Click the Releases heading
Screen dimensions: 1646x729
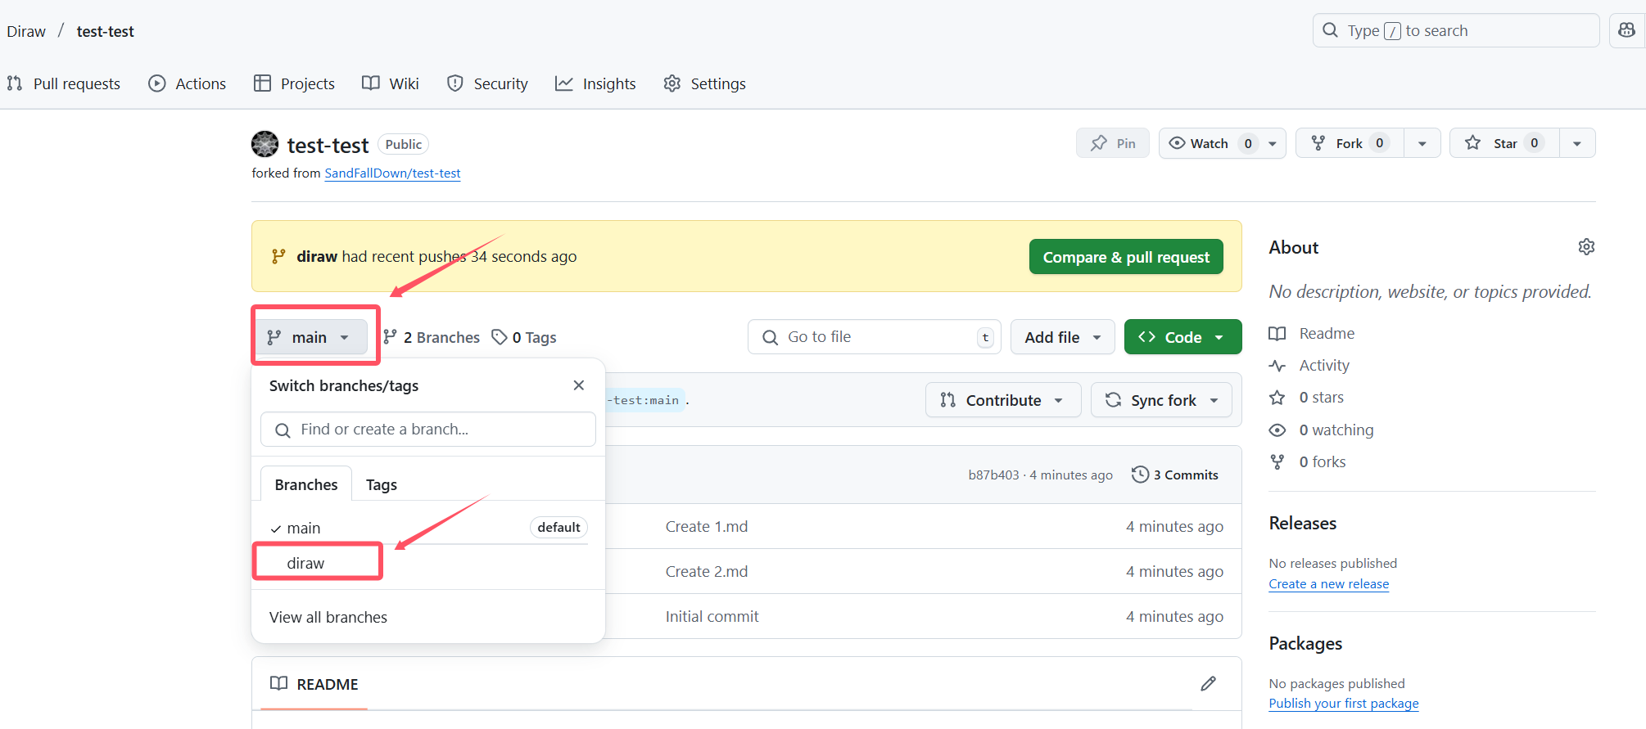coord(1303,524)
